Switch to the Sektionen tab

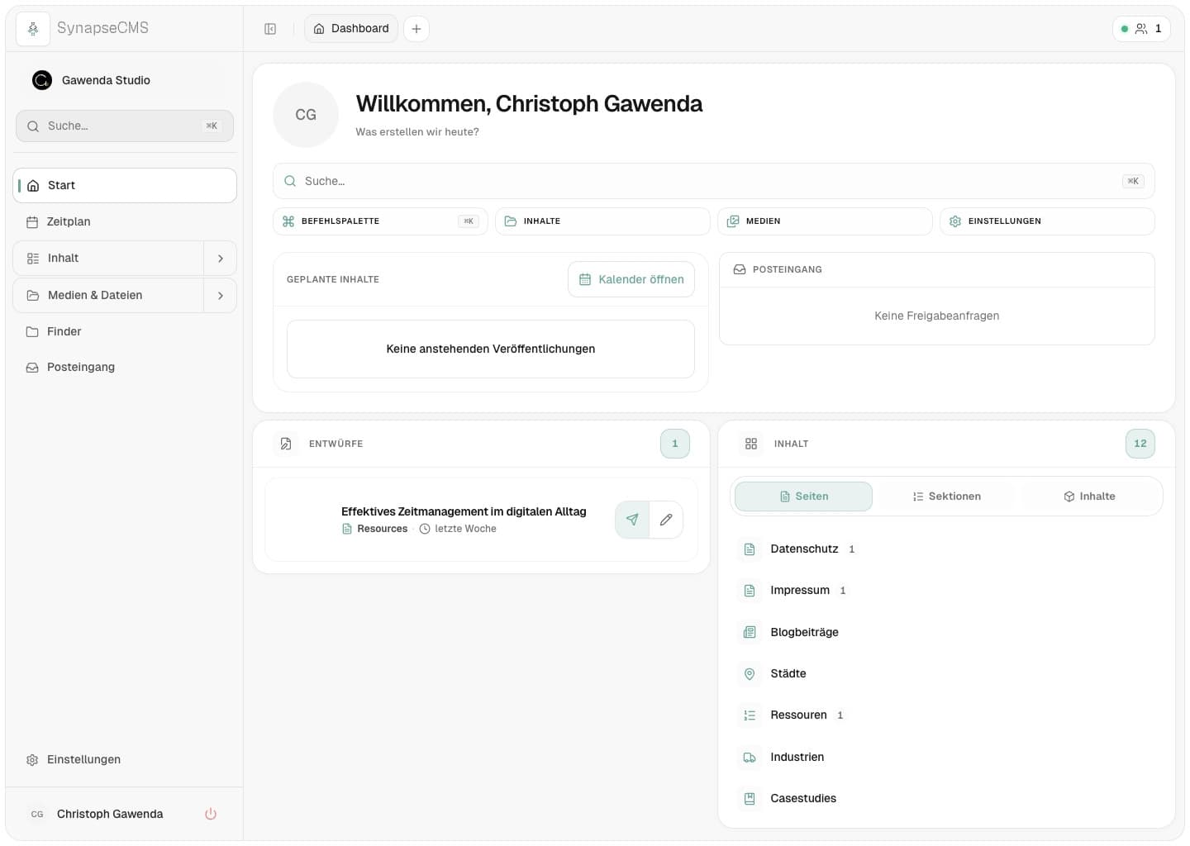pyautogui.click(x=947, y=496)
